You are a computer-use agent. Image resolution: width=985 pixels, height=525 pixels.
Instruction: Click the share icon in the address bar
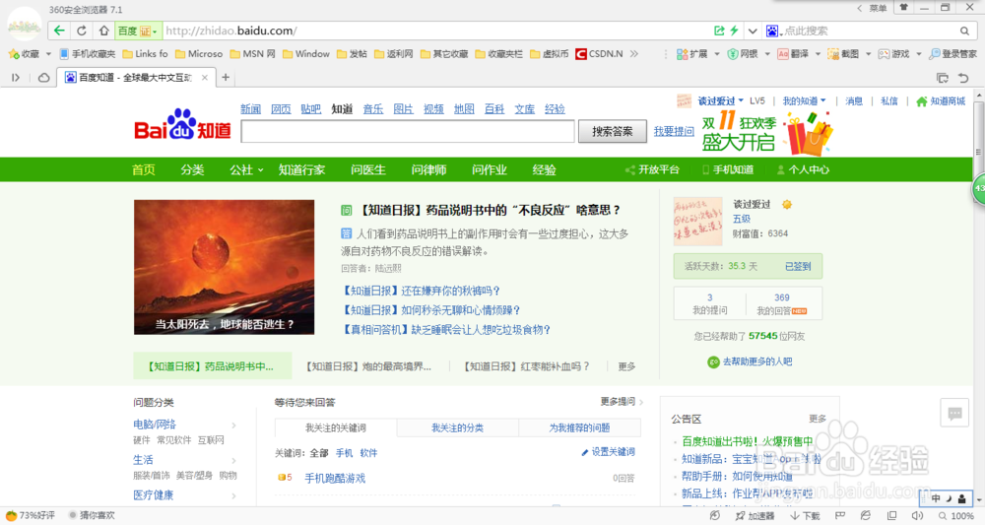coord(719,31)
